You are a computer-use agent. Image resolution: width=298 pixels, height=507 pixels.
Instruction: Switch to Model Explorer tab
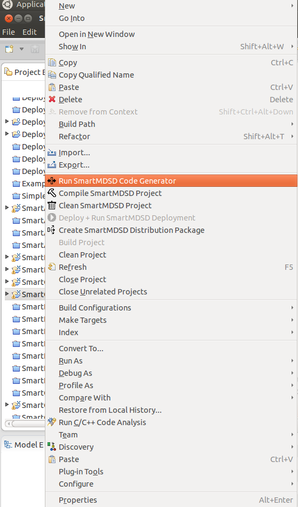pos(24,444)
